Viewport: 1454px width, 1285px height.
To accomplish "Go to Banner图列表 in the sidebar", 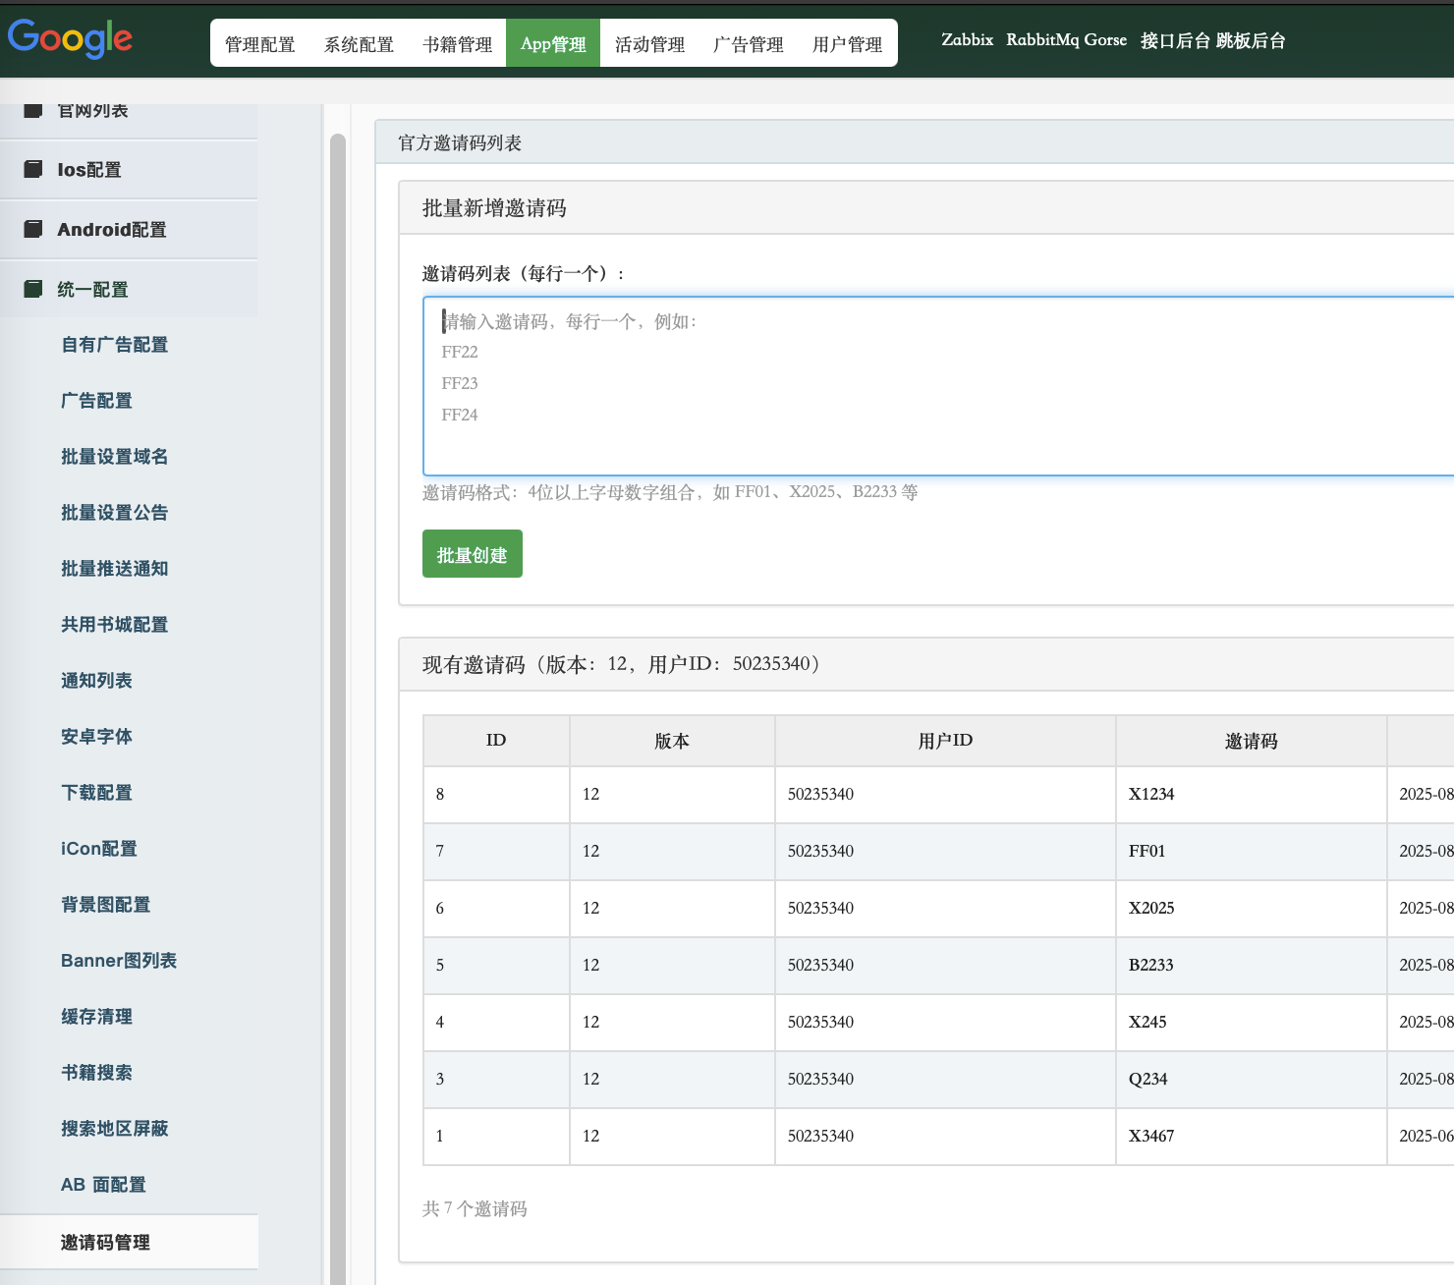I will [x=119, y=961].
